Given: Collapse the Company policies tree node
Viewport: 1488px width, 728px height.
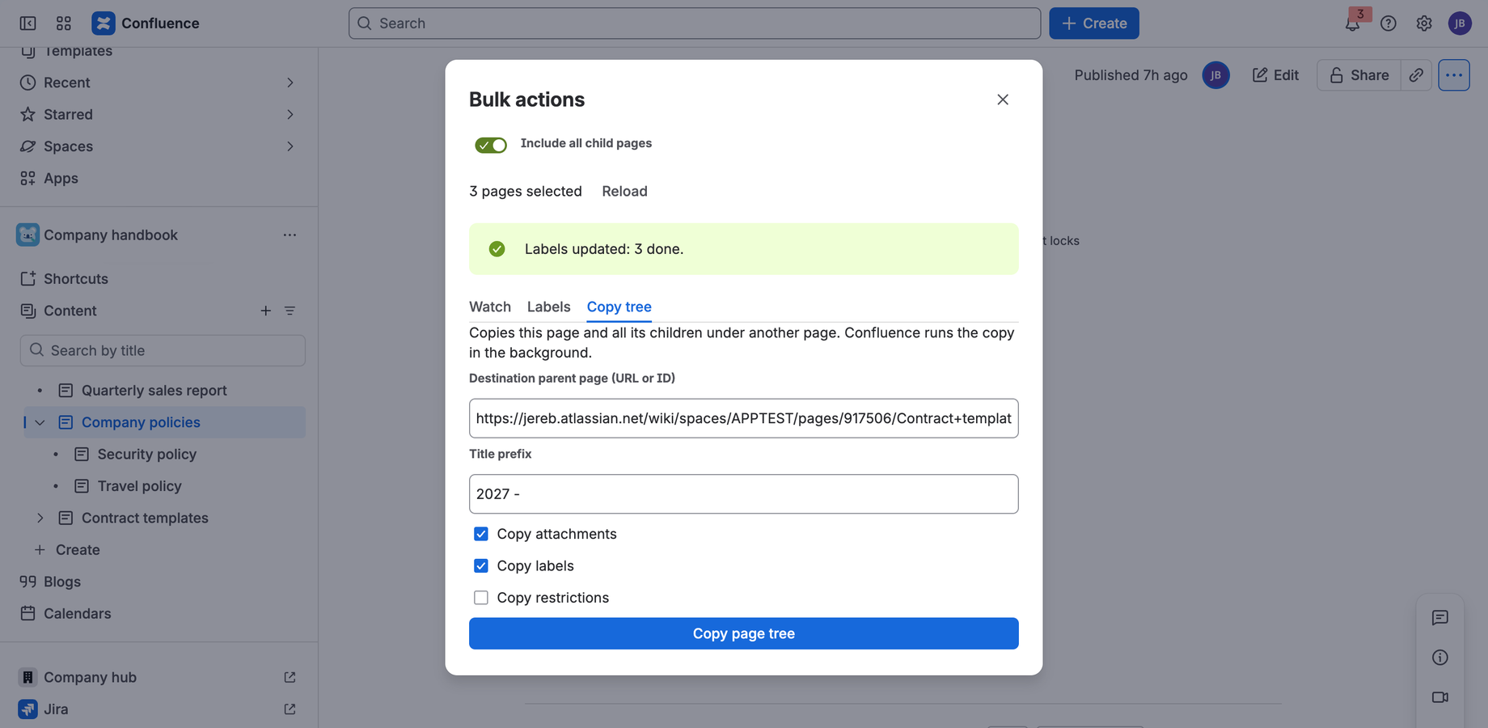Looking at the screenshot, I should click(40, 422).
